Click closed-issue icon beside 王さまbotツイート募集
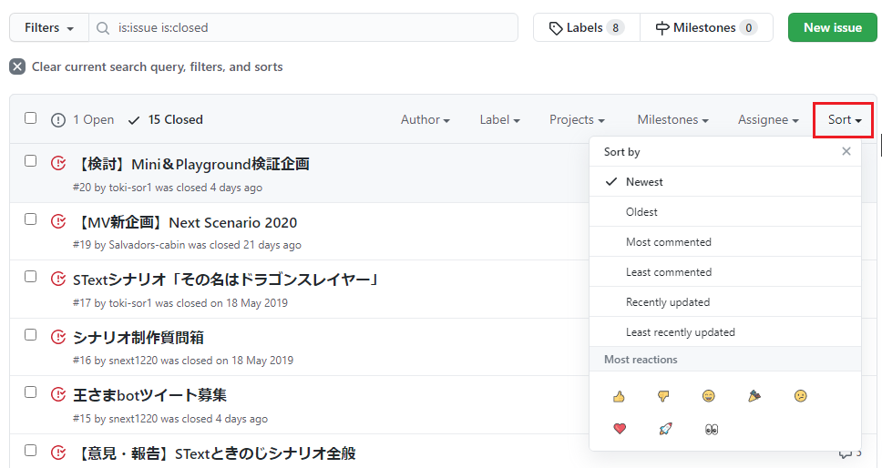882x468 pixels. [x=58, y=394]
